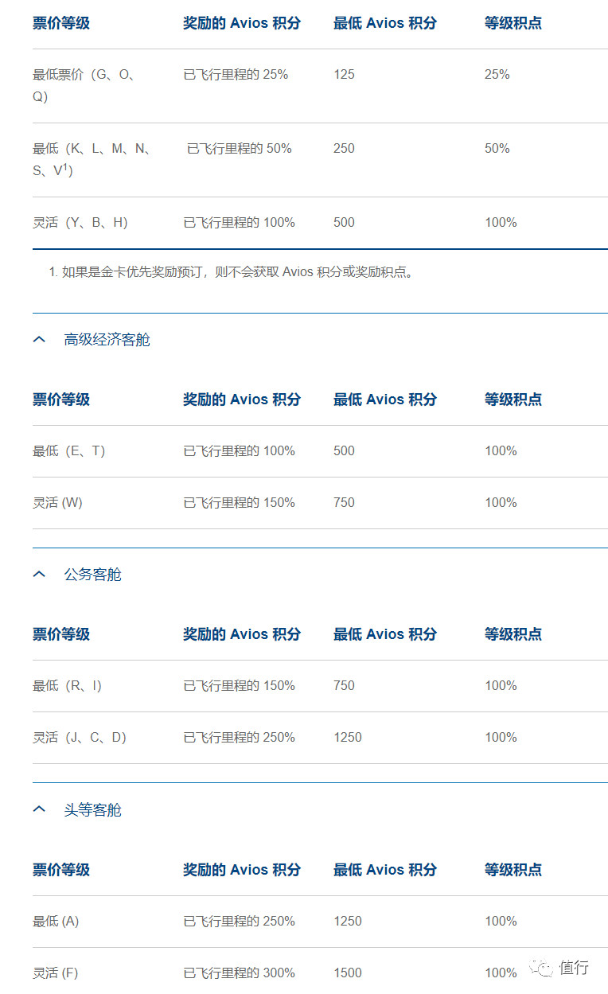
Task: Click the 公务客舱 heading text
Action: 90,574
